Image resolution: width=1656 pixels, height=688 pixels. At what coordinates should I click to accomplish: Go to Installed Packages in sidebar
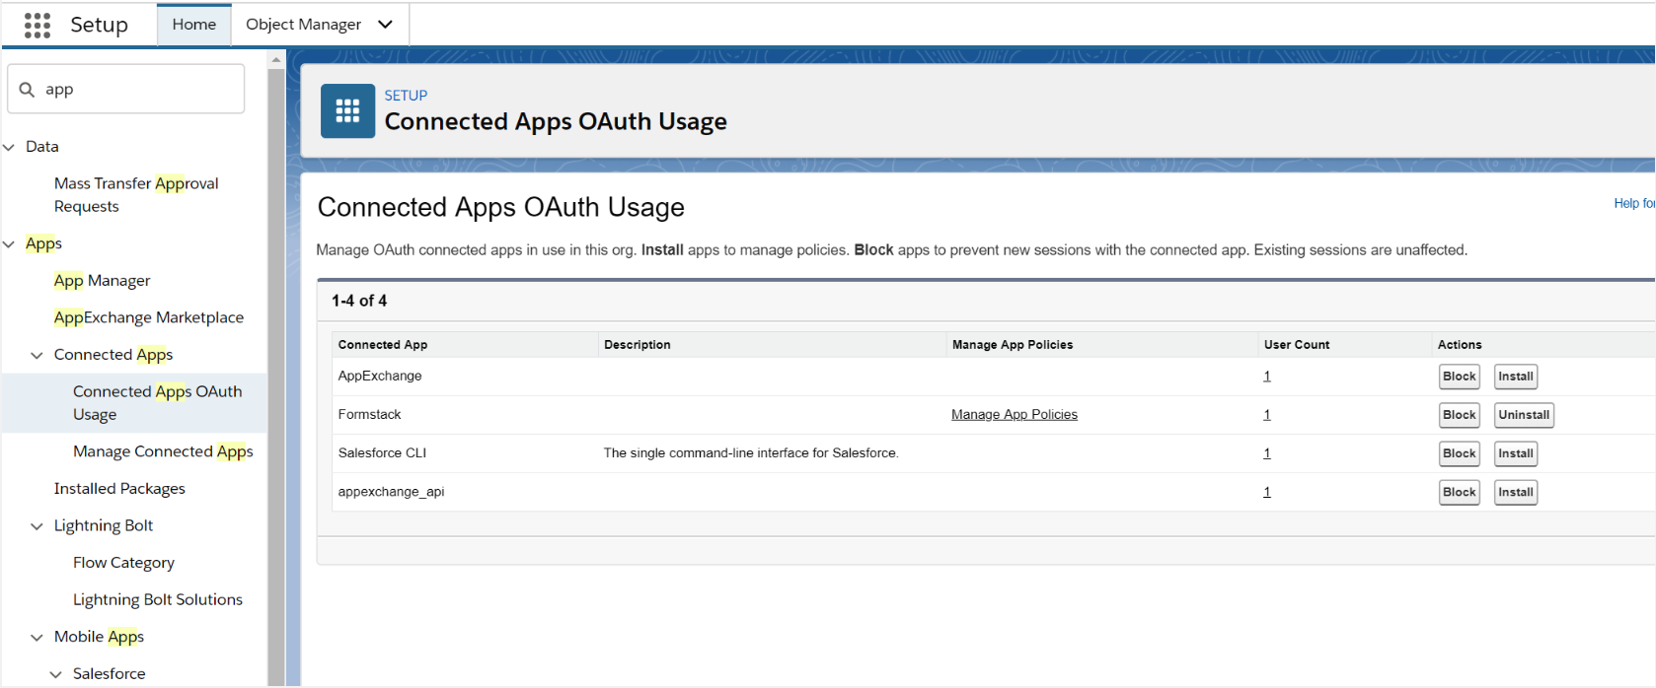[119, 489]
